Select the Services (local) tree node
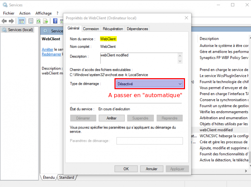Viewport: 251px width, 187px height. pos(20,30)
